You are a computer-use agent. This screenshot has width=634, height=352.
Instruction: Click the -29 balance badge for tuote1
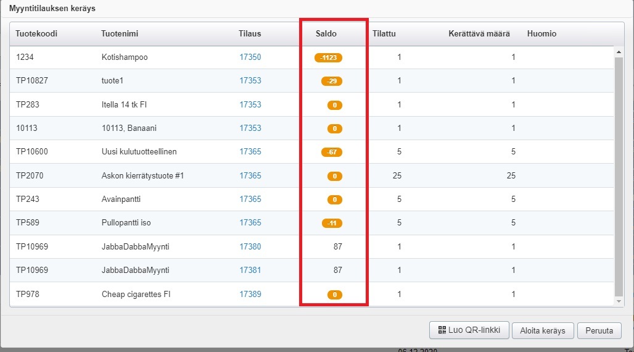click(331, 81)
